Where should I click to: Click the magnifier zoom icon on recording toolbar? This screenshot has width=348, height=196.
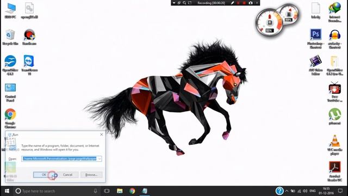184,3
